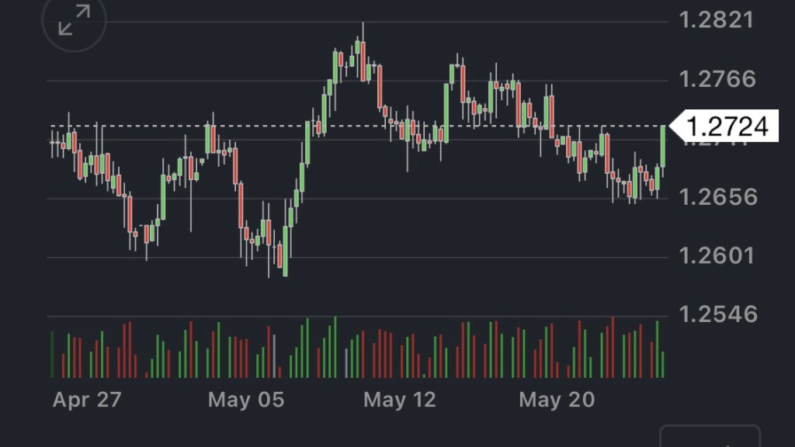Viewport: 795px width, 447px height.
Task: Click the gray volume bar above May 05
Action: (x=274, y=357)
